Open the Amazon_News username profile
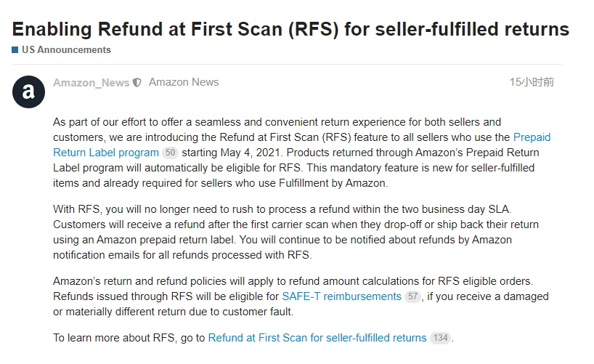594x364 pixels. point(91,83)
